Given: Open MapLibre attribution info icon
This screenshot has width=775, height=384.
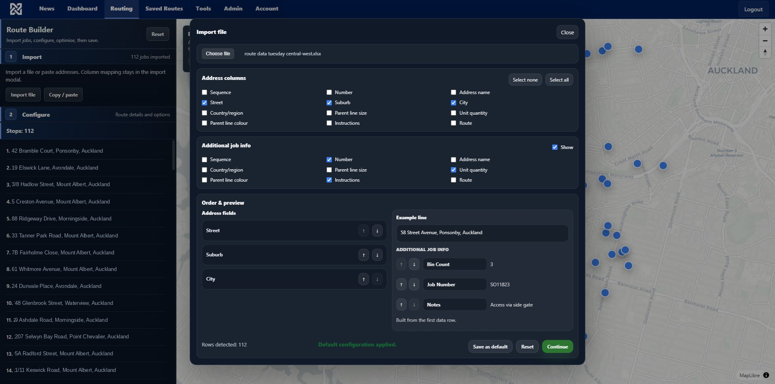Looking at the screenshot, I should (766, 375).
